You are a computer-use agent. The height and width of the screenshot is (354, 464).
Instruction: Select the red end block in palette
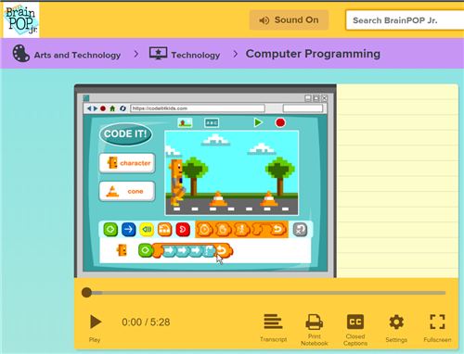point(183,230)
